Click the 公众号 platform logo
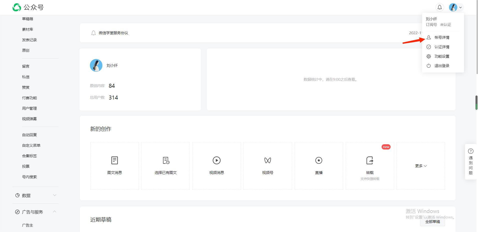 point(28,7)
